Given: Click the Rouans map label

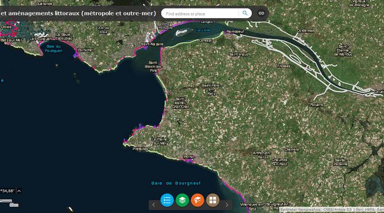Looking at the screenshot, I should [317, 105].
